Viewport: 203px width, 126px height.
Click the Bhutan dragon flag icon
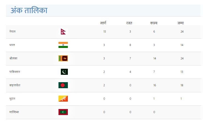coord(63,99)
